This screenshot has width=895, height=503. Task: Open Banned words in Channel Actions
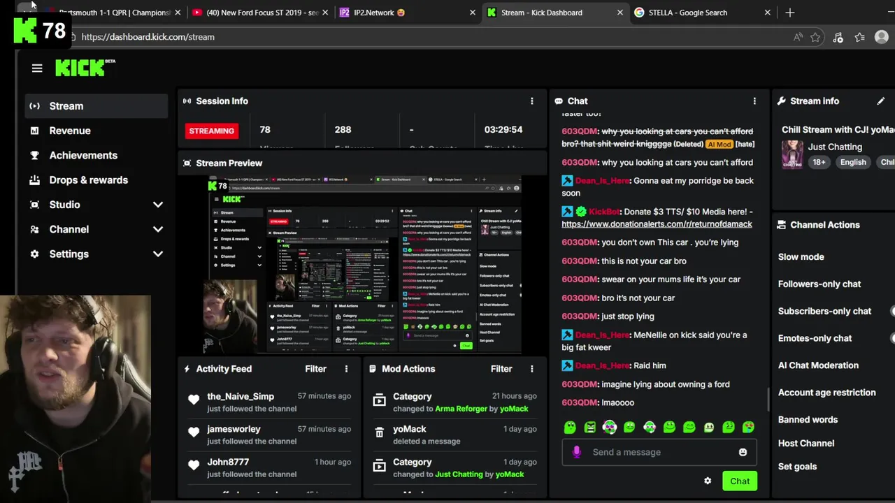[808, 420]
